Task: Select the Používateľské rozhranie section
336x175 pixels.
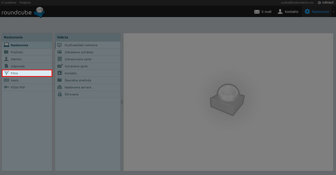Action: click(88, 45)
